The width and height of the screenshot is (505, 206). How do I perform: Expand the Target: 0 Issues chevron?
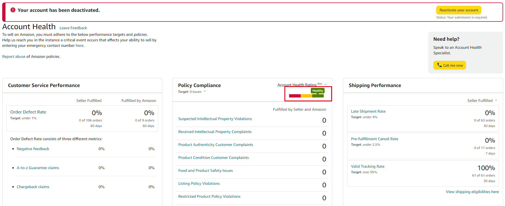click(x=205, y=91)
